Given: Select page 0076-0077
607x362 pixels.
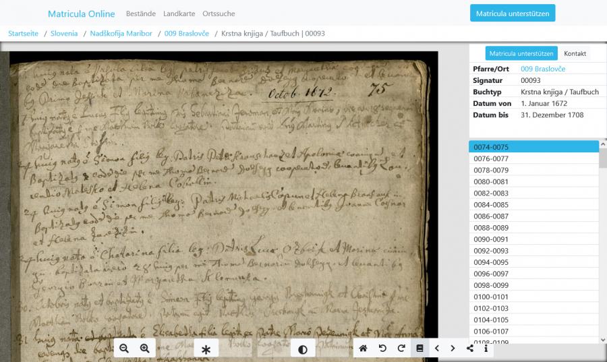Looking at the screenshot, I should click(534, 158).
